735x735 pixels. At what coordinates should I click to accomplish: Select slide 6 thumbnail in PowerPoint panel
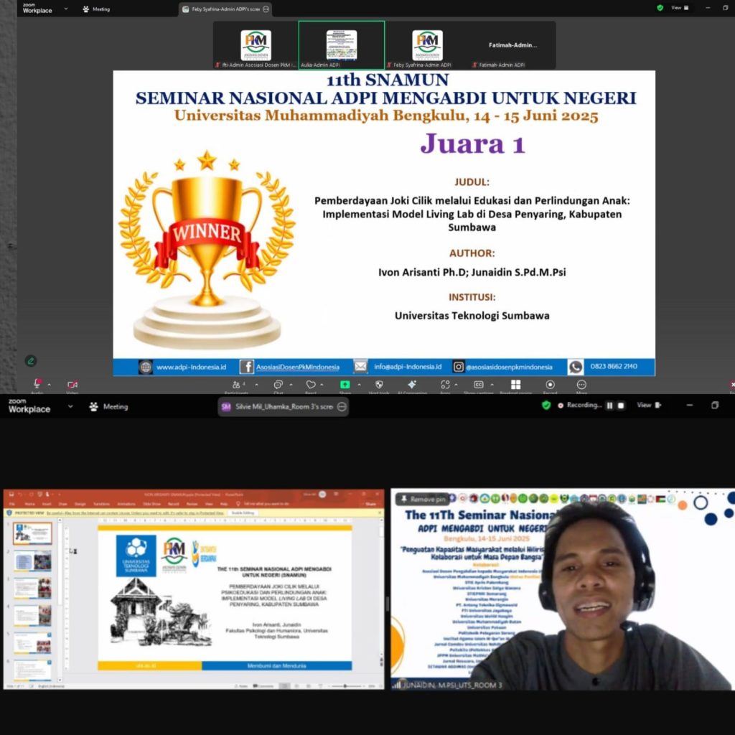click(x=32, y=670)
